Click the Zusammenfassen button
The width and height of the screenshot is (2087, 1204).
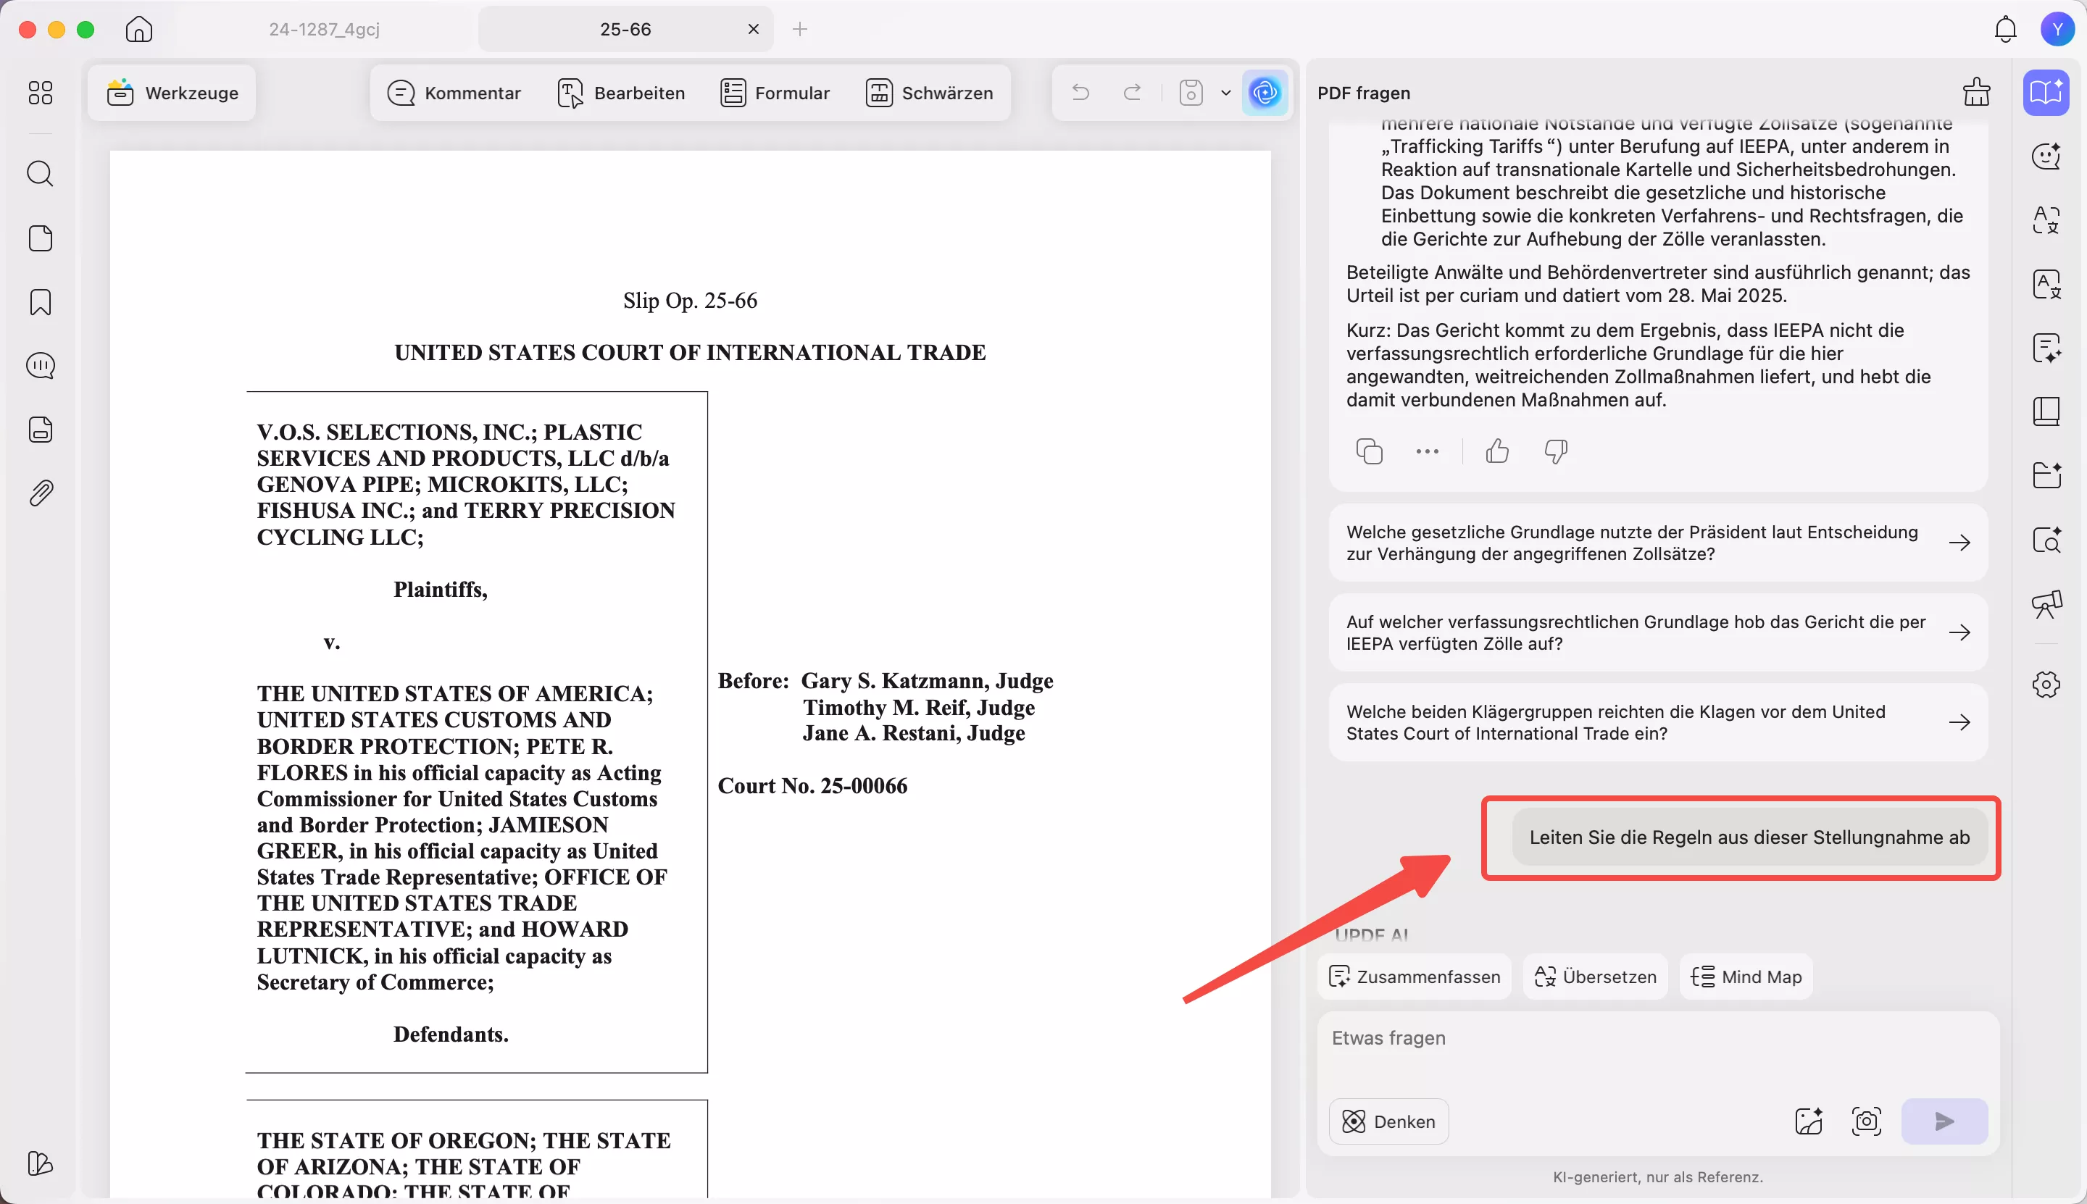click(x=1414, y=977)
